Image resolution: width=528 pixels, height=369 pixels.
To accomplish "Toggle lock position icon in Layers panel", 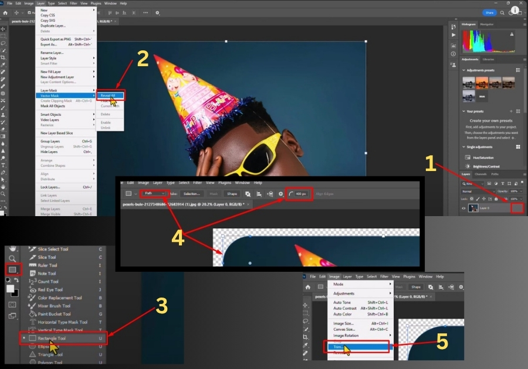I will pyautogui.click(x=484, y=199).
